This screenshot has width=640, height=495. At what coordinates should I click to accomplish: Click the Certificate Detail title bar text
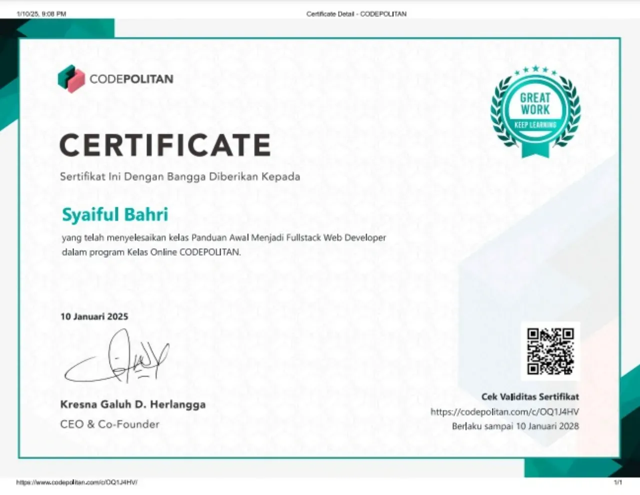(356, 13)
